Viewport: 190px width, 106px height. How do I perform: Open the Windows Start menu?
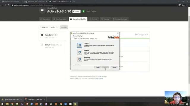point(2,104)
